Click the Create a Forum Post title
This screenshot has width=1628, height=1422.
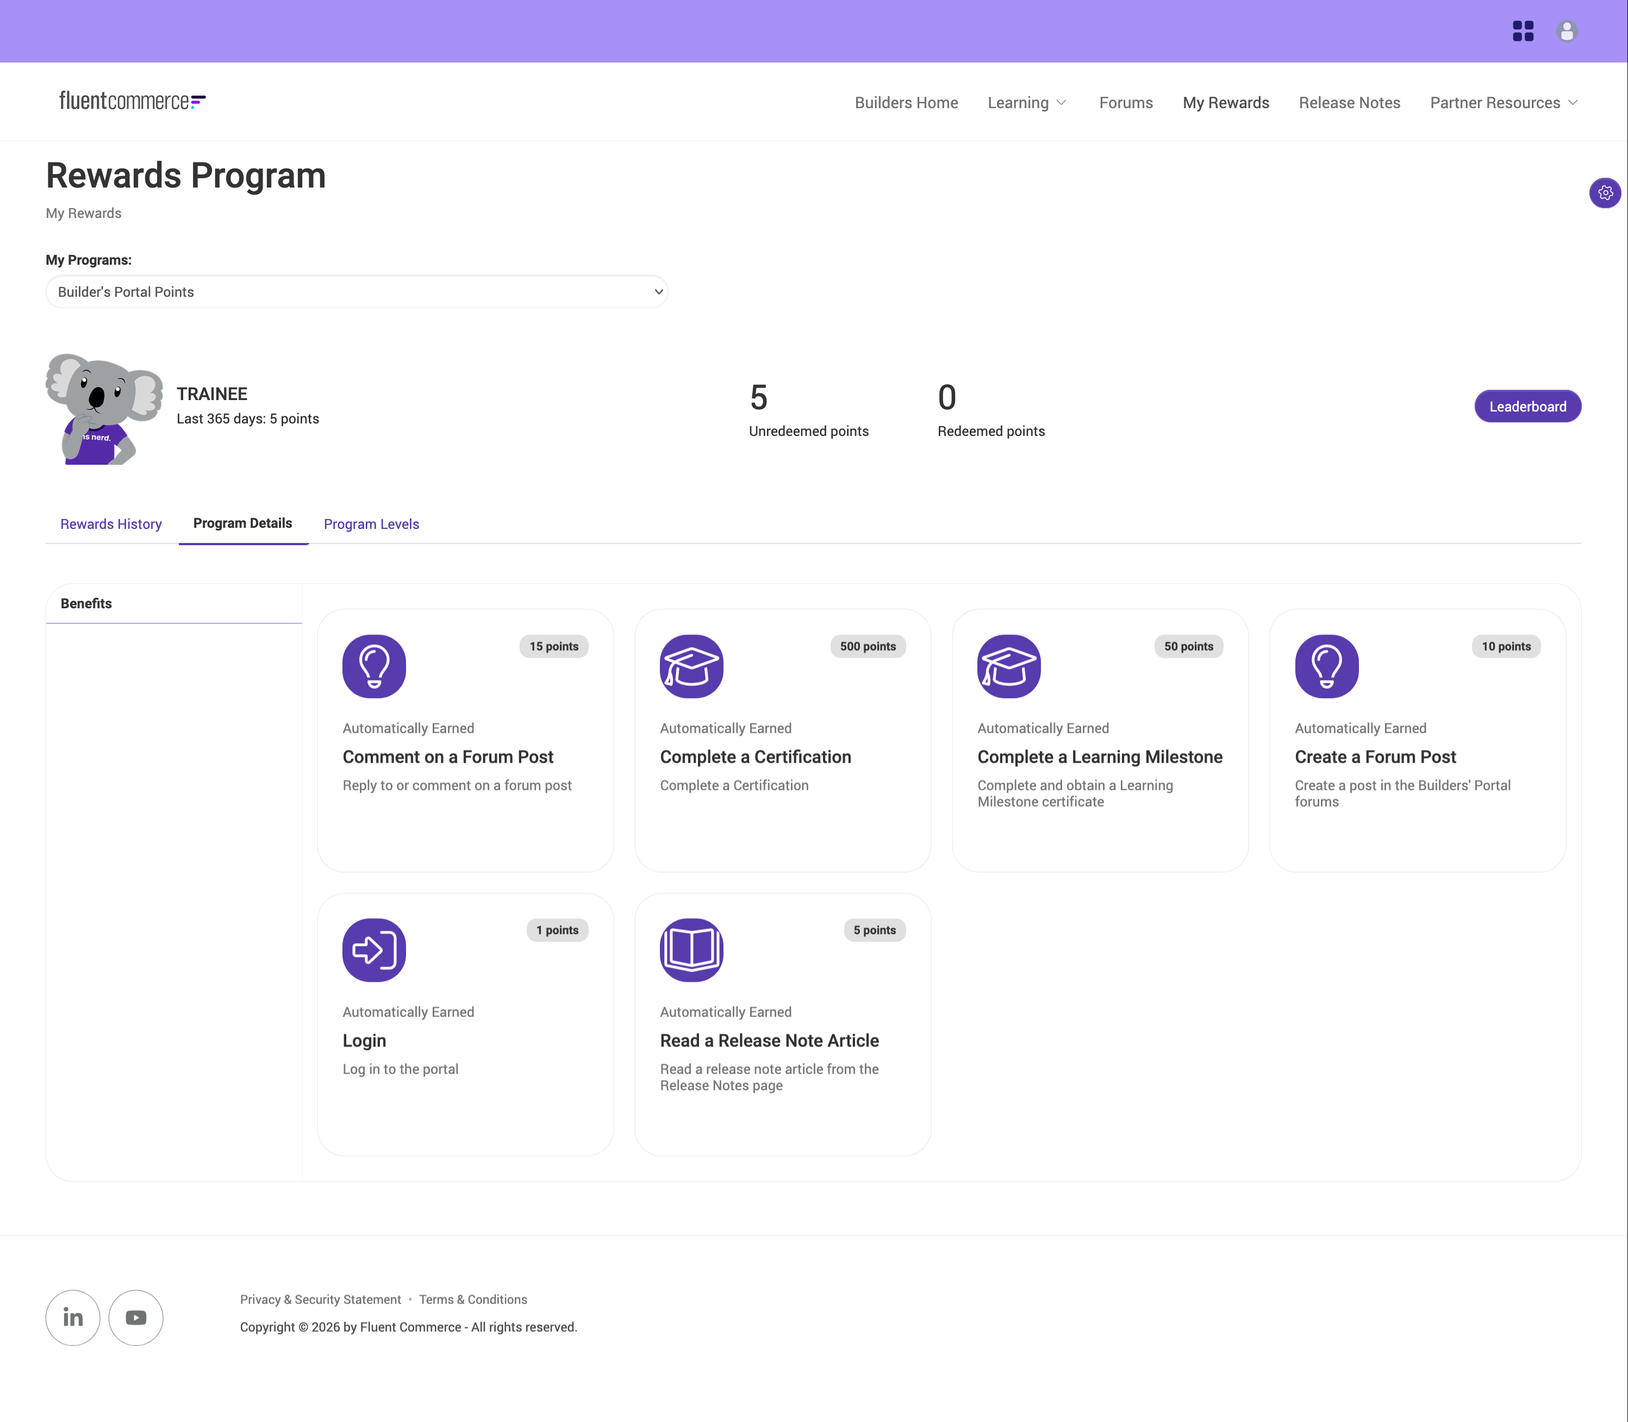click(1375, 757)
